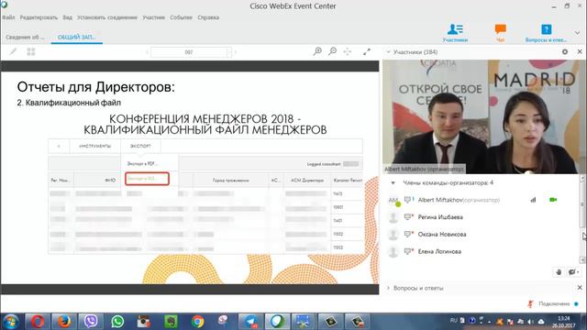Click scrollbar down arrow in participants list
The height and width of the screenshot is (330, 587).
click(582, 259)
